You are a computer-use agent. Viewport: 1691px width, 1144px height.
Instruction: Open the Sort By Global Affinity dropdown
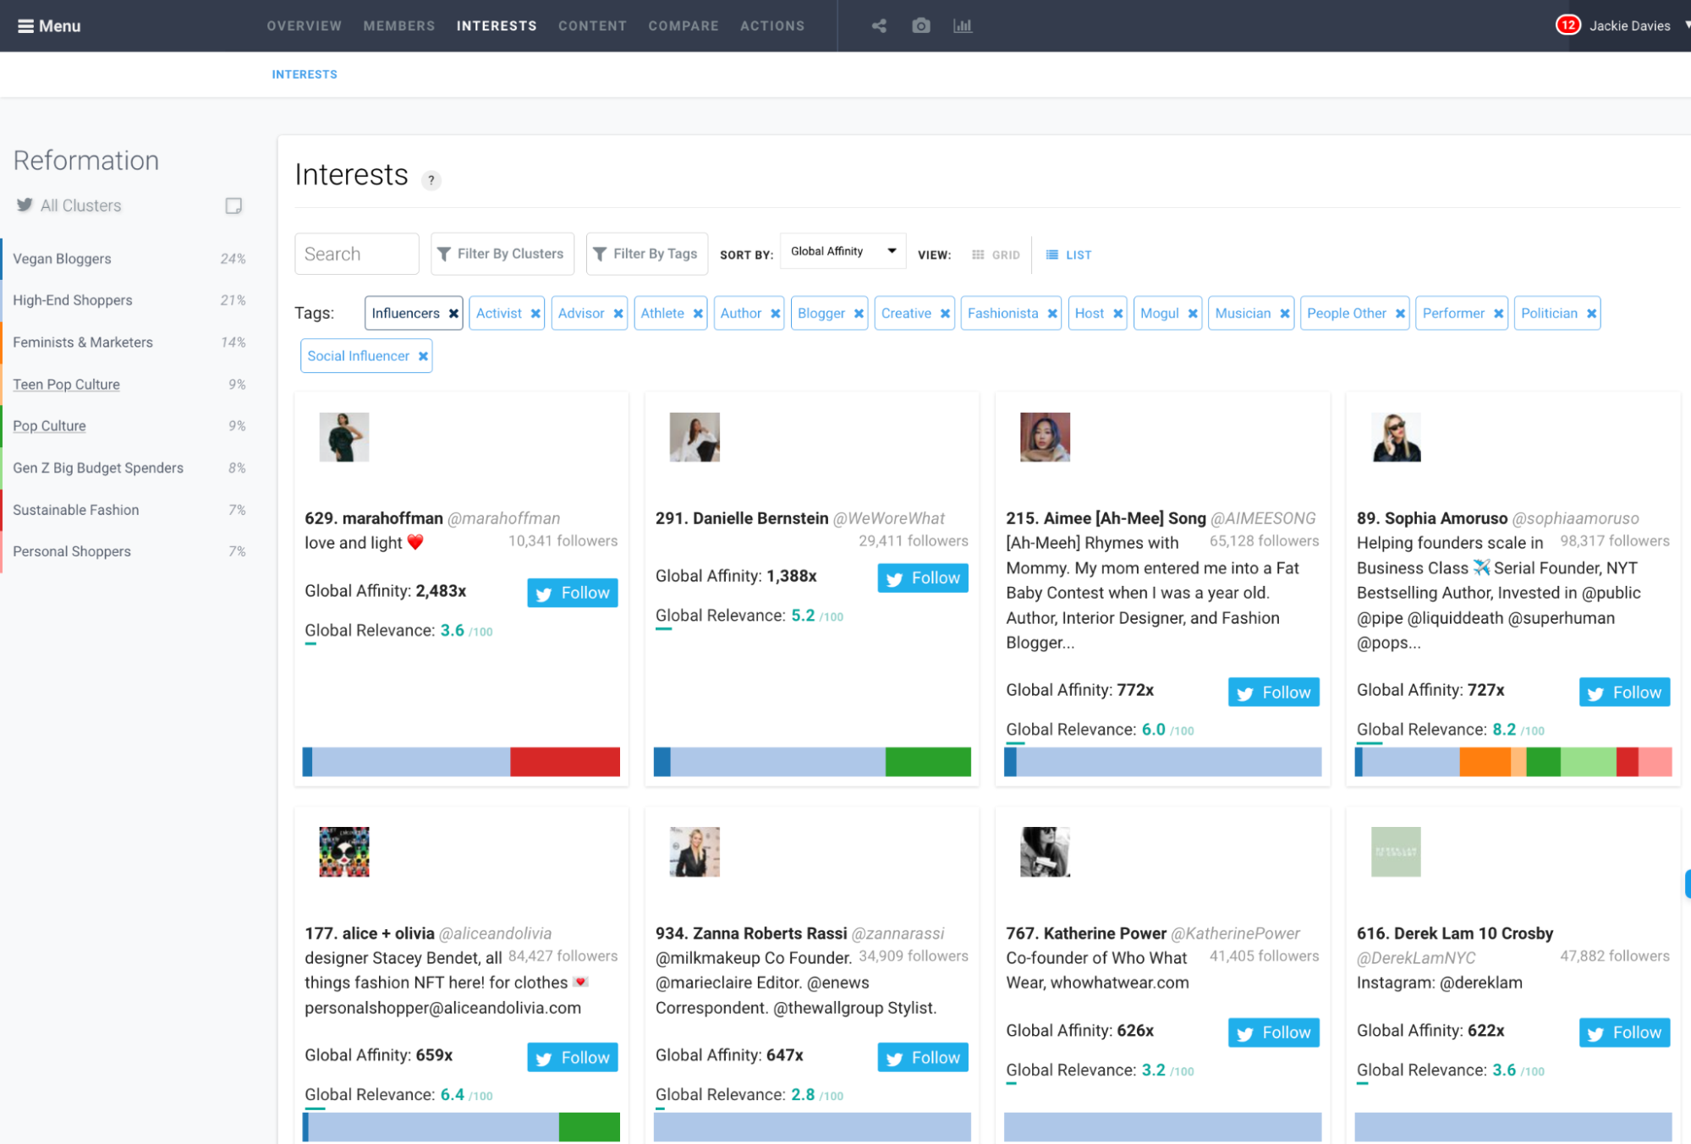[843, 251]
